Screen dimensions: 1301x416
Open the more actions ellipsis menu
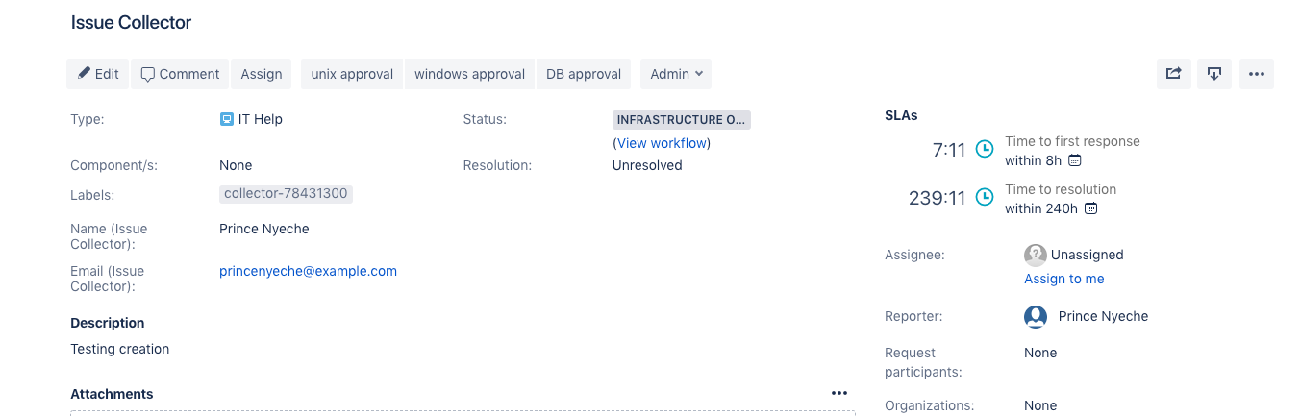pos(1257,74)
